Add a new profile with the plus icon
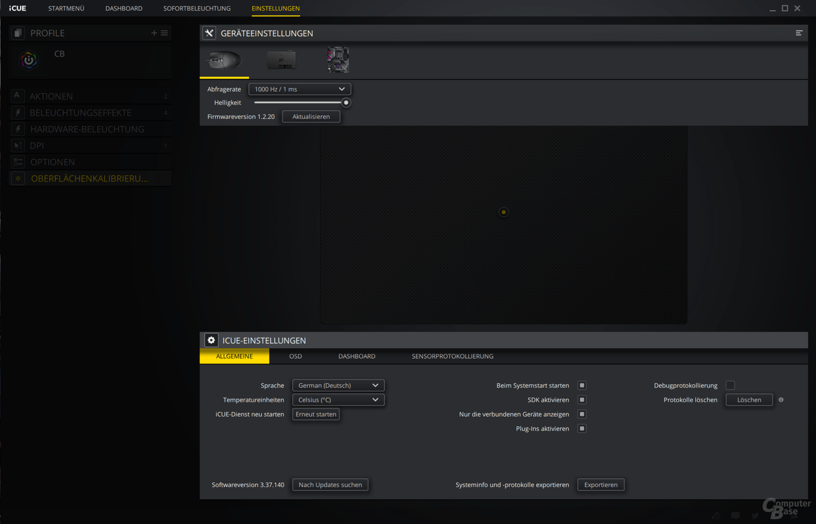The width and height of the screenshot is (816, 524). (154, 33)
